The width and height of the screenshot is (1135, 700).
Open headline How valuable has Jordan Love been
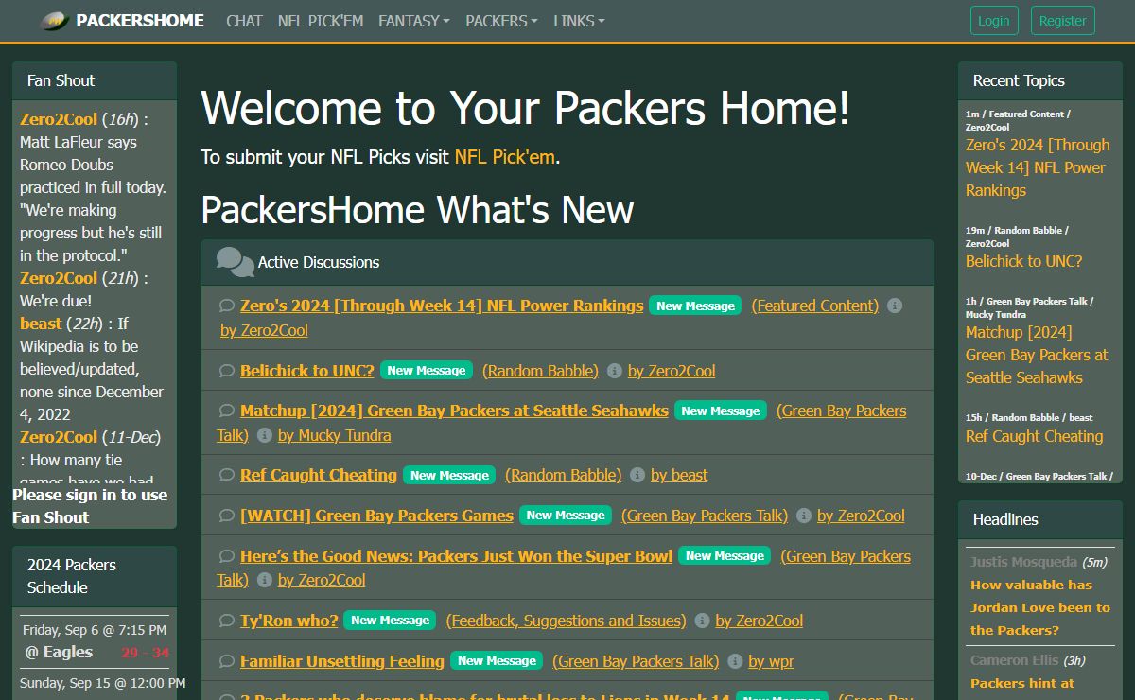coord(1040,607)
